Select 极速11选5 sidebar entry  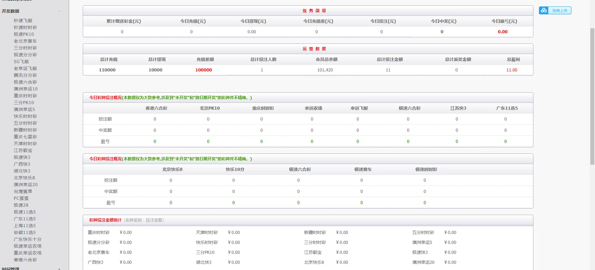[25, 212]
